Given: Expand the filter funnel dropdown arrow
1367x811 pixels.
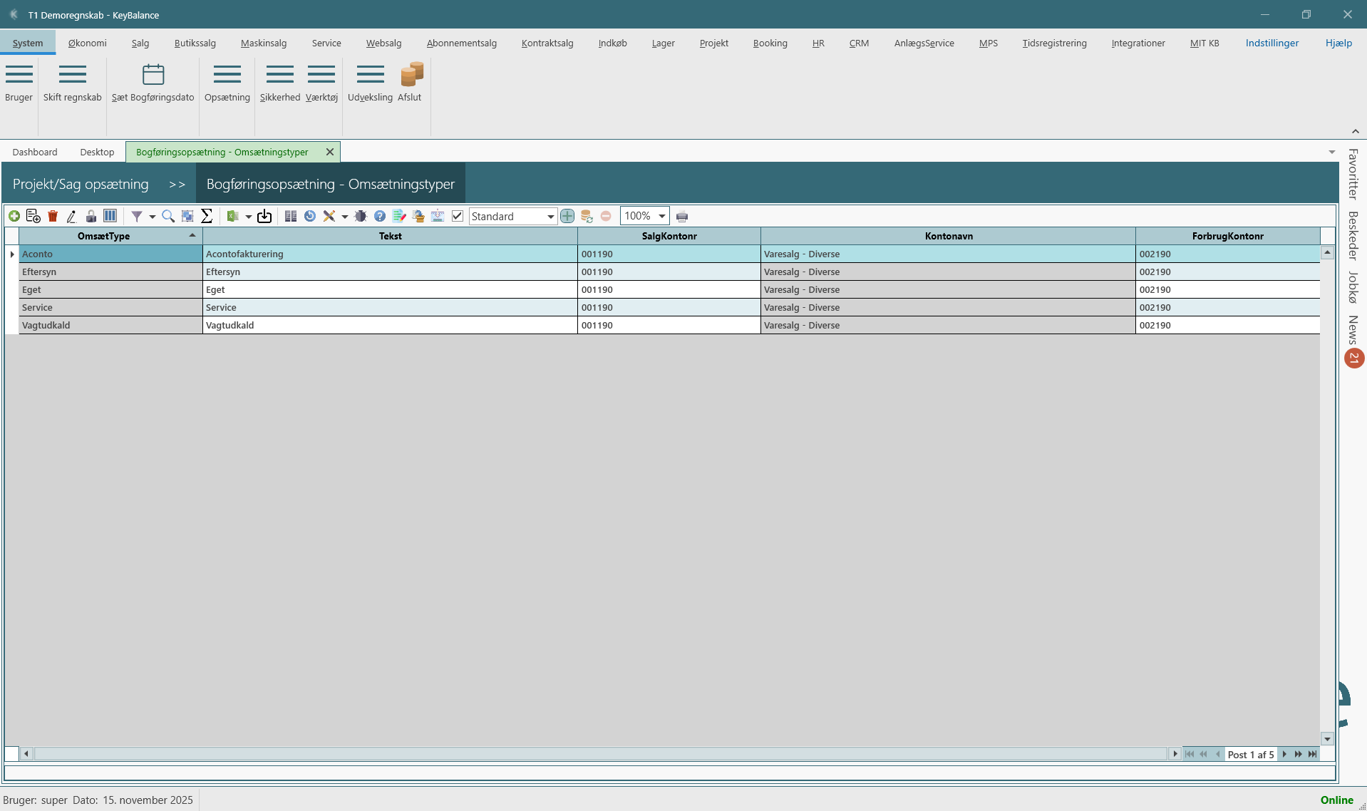Looking at the screenshot, I should 152,217.
